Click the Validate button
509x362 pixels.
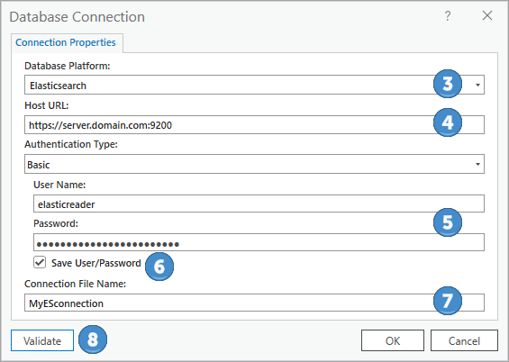[42, 340]
